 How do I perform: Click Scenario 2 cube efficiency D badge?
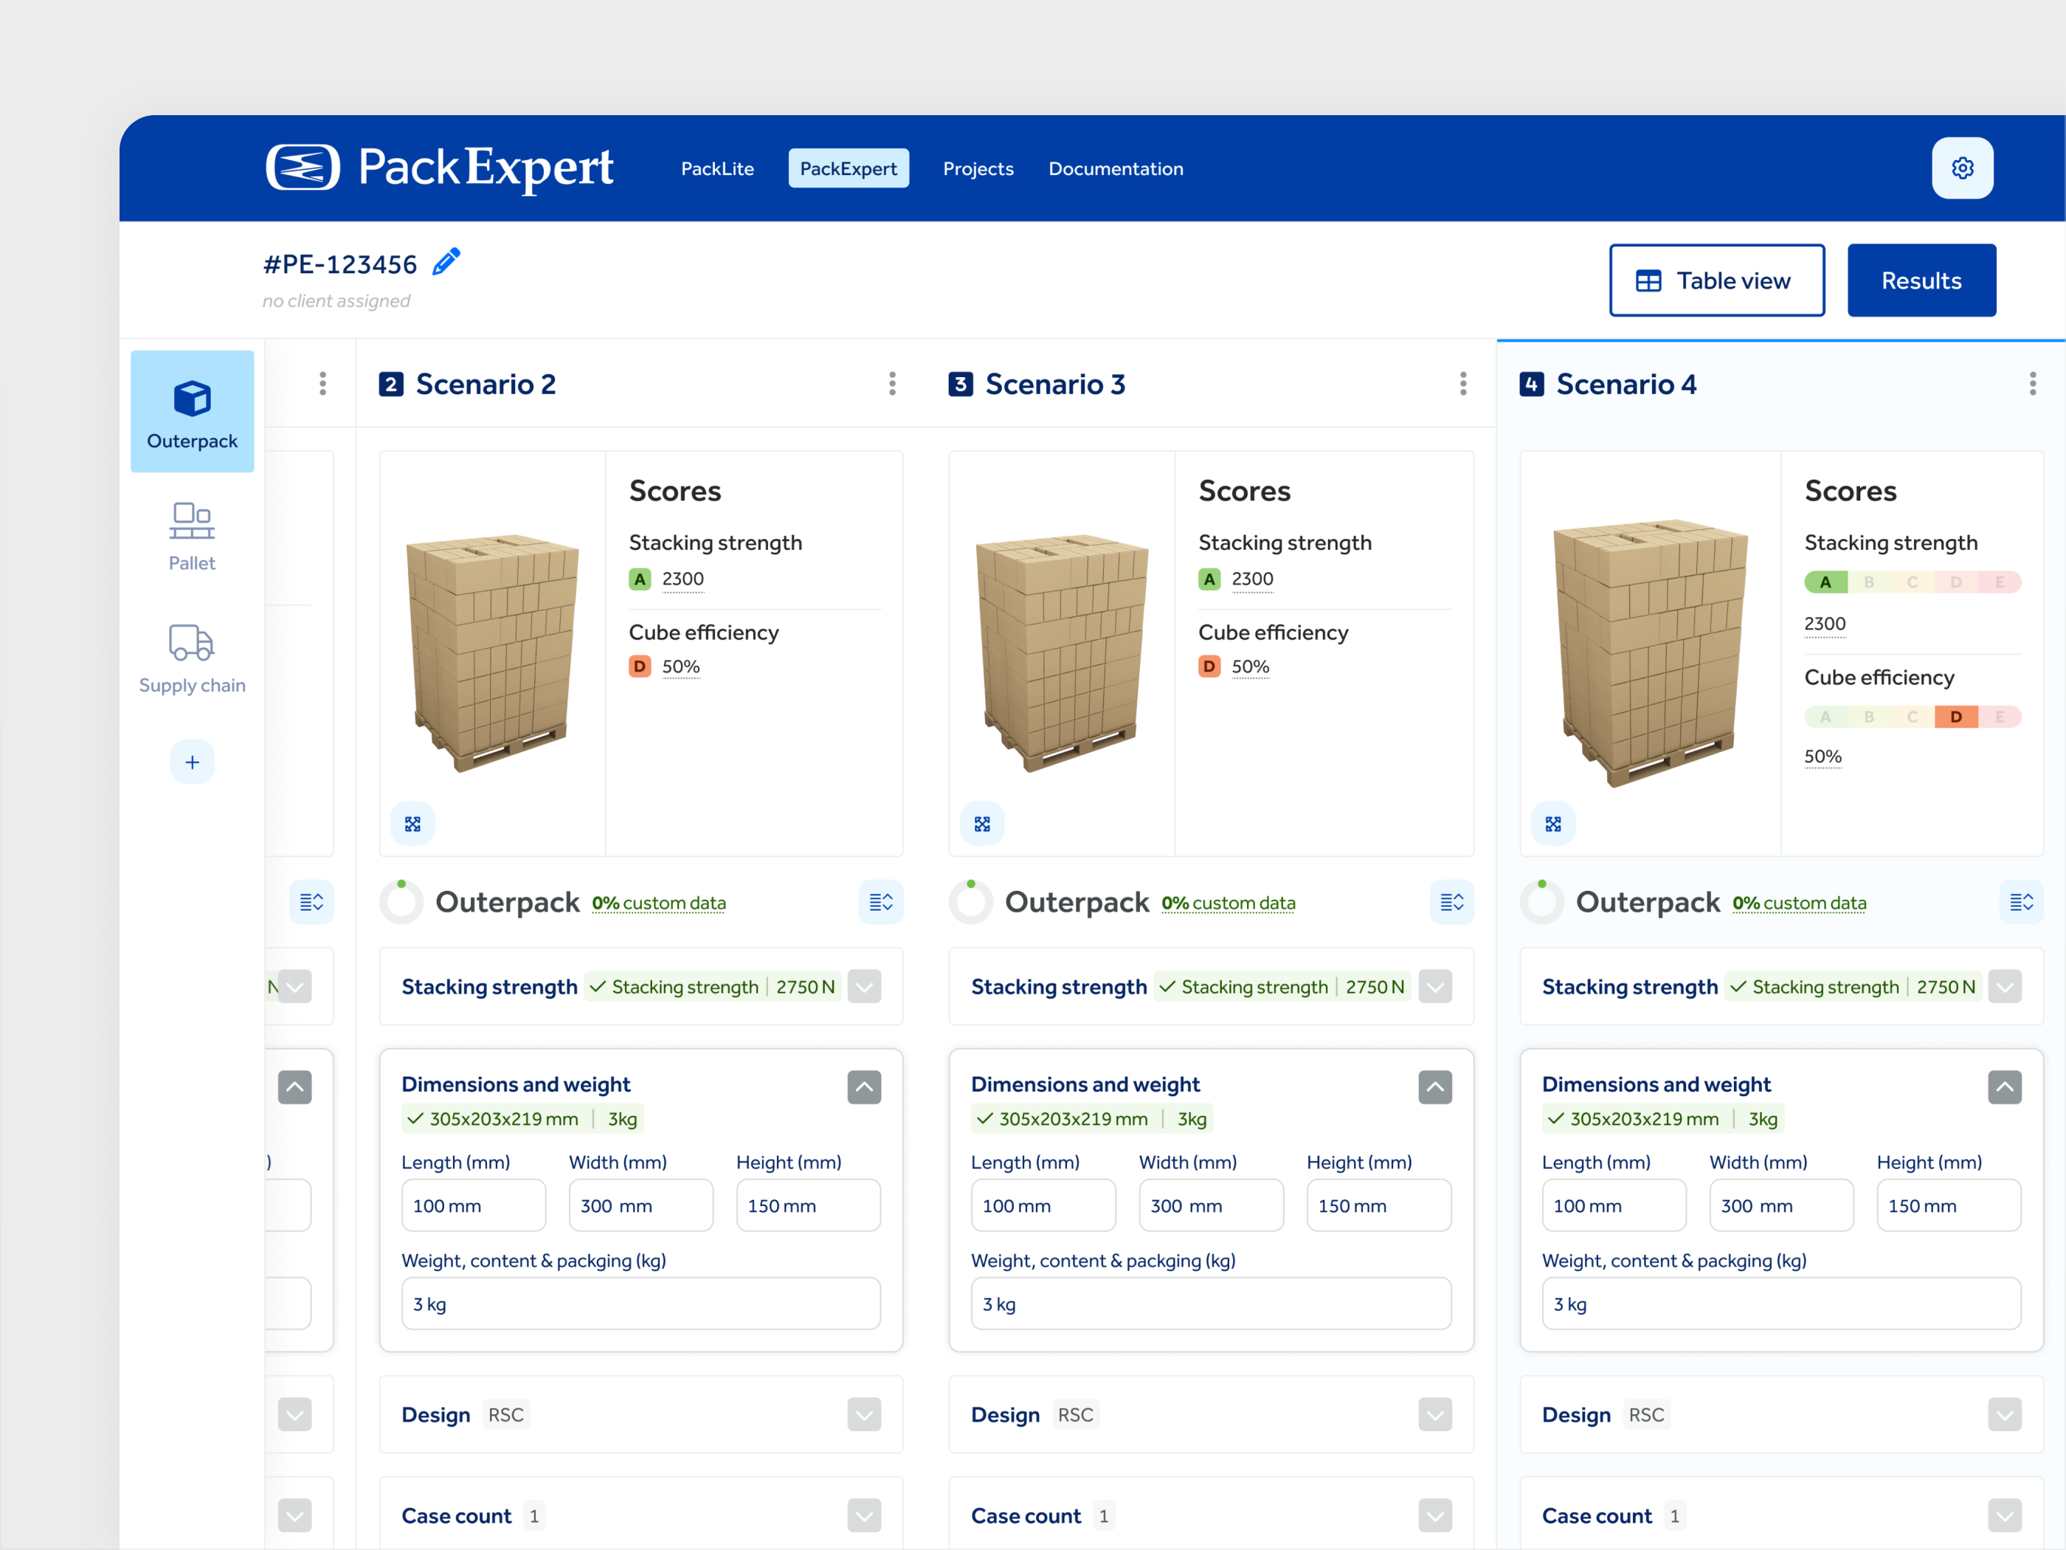pos(640,666)
